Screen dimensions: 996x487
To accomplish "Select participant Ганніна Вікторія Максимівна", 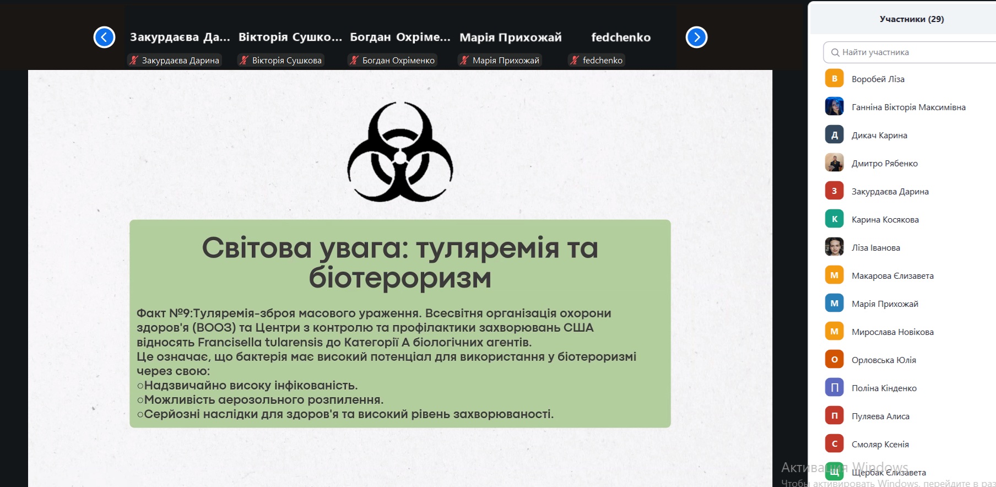I will click(x=908, y=107).
